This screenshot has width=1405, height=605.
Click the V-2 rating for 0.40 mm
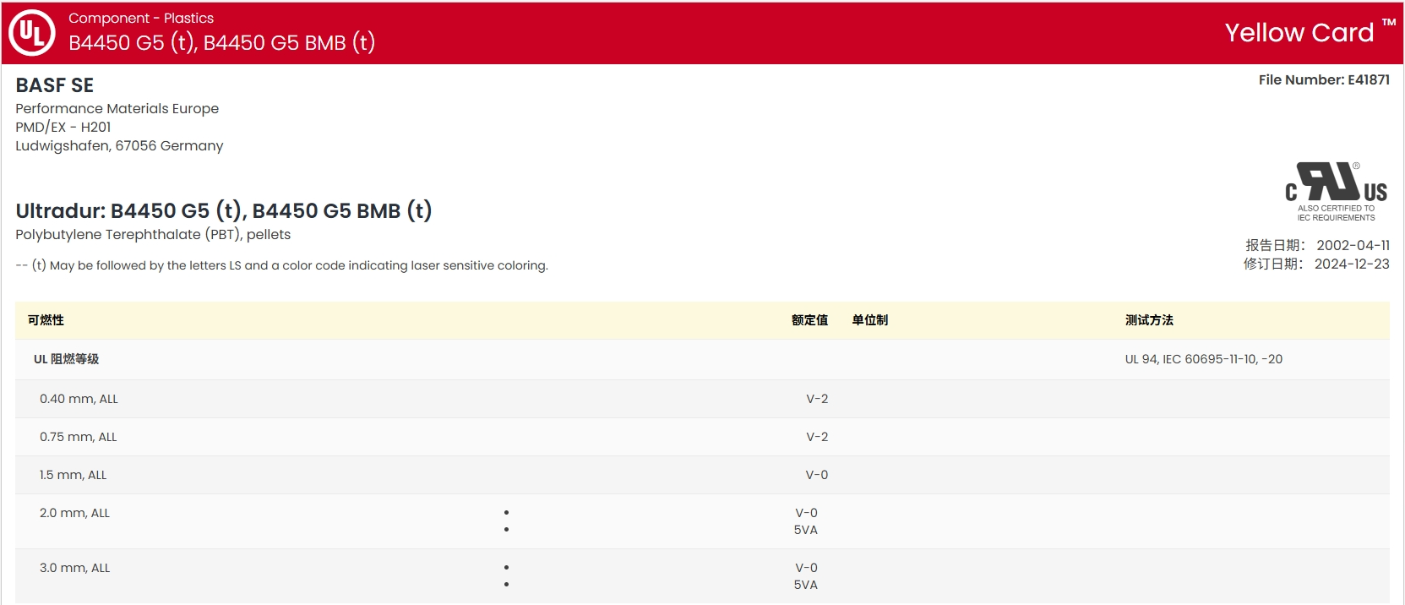click(x=817, y=399)
